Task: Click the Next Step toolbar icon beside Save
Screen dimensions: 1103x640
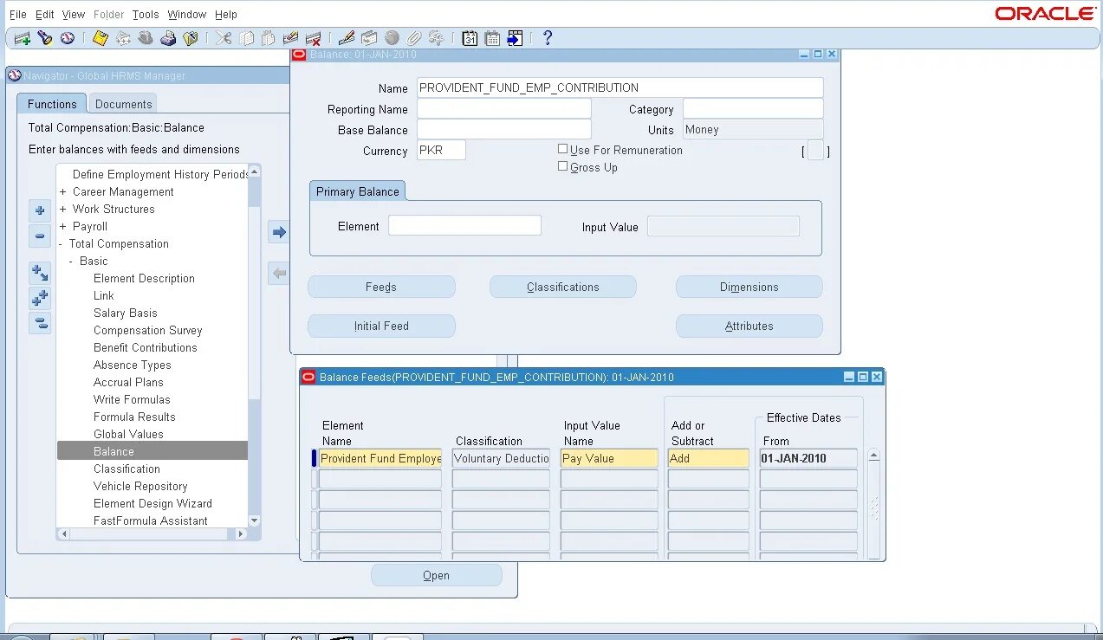Action: (x=123, y=38)
